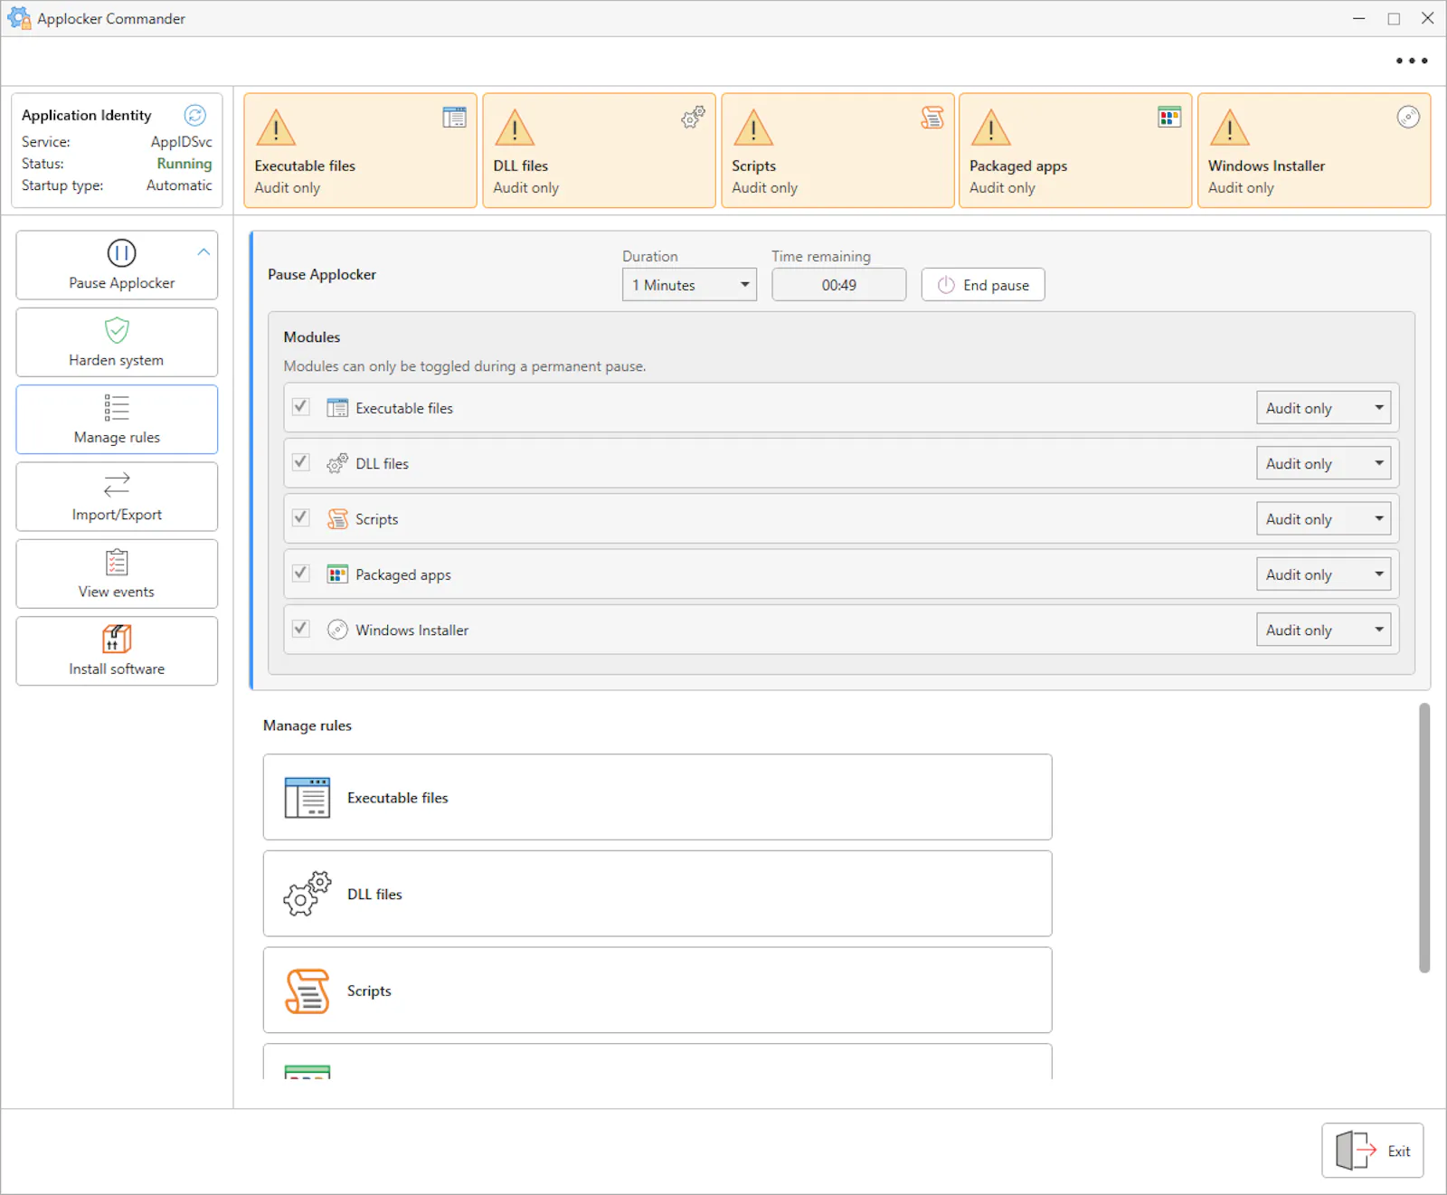1447x1195 pixels.
Task: Click disc icon on Windows Installer card
Action: [1408, 117]
